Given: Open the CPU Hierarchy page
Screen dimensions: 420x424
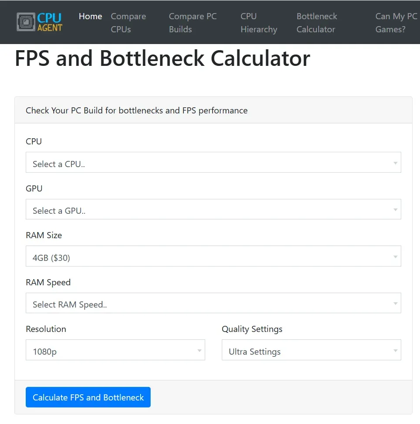Looking at the screenshot, I should coord(258,23).
